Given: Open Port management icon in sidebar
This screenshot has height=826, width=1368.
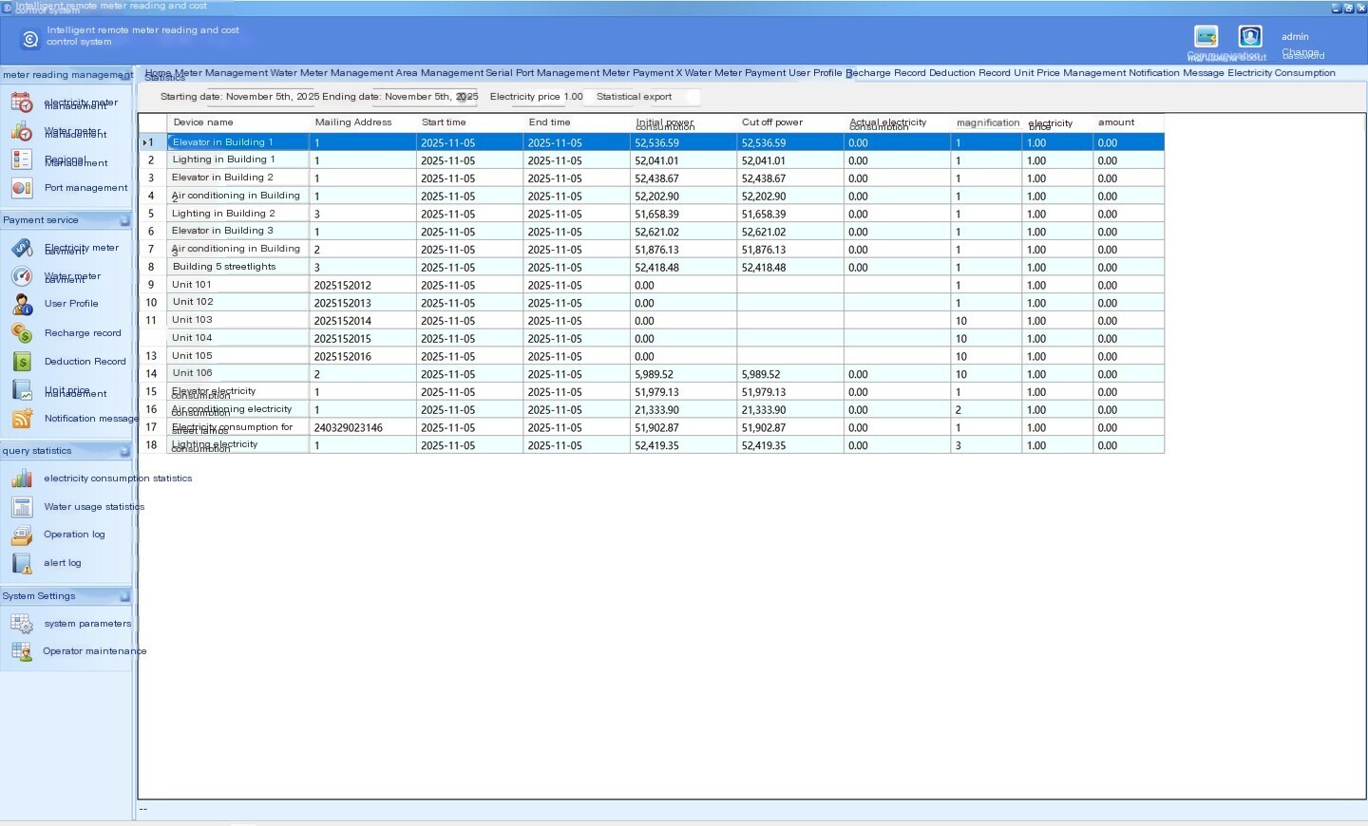Looking at the screenshot, I should coord(22,188).
